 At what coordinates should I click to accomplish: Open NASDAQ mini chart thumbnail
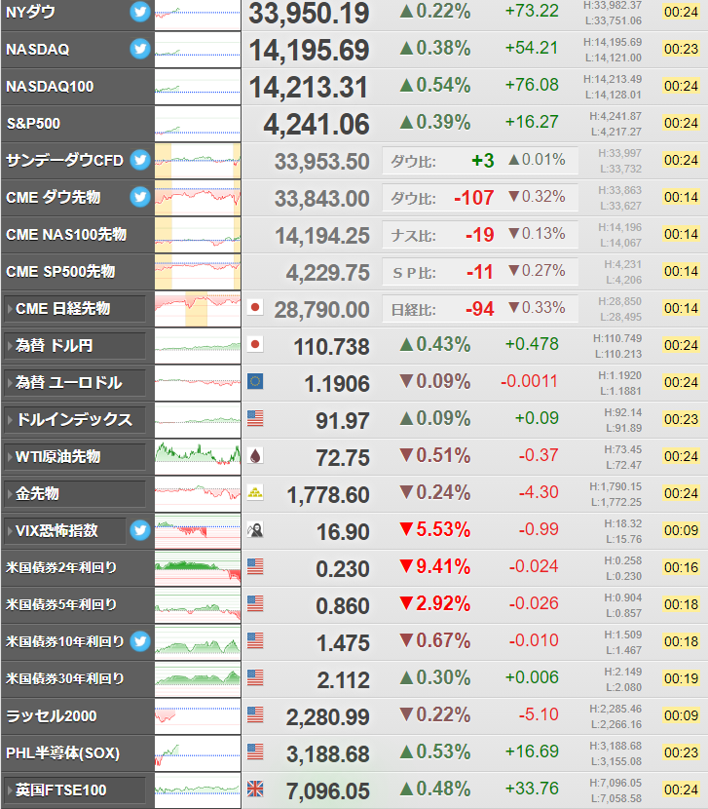pos(198,50)
